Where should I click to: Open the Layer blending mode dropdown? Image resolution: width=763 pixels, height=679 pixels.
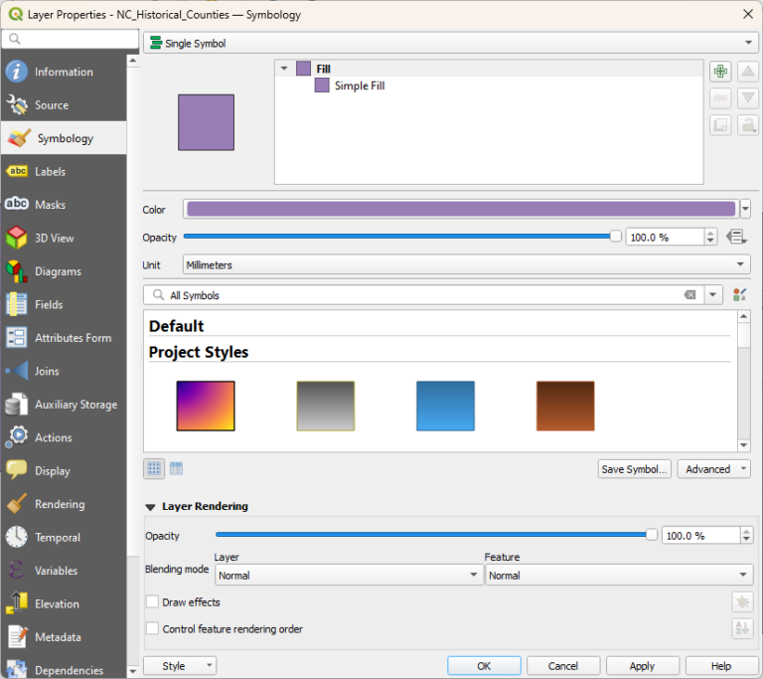348,575
